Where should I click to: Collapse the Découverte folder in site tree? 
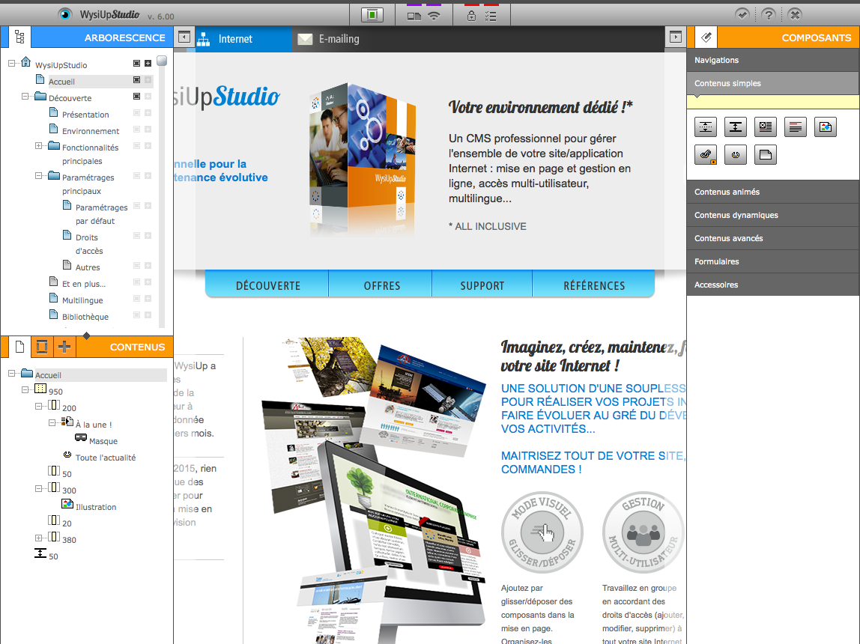(25, 97)
